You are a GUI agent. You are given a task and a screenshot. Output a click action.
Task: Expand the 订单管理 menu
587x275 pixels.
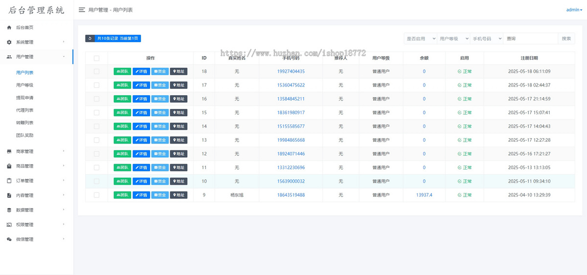click(37, 181)
